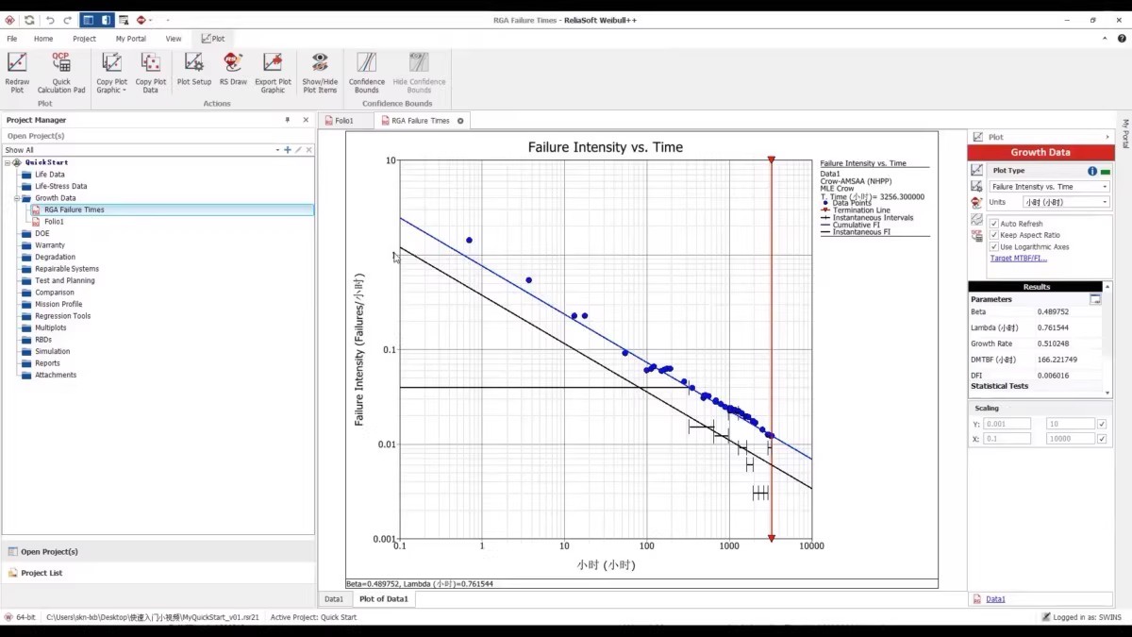The width and height of the screenshot is (1132, 637).
Task: Click the pencil edit icon in the Project Manager filter bar
Action: point(298,150)
